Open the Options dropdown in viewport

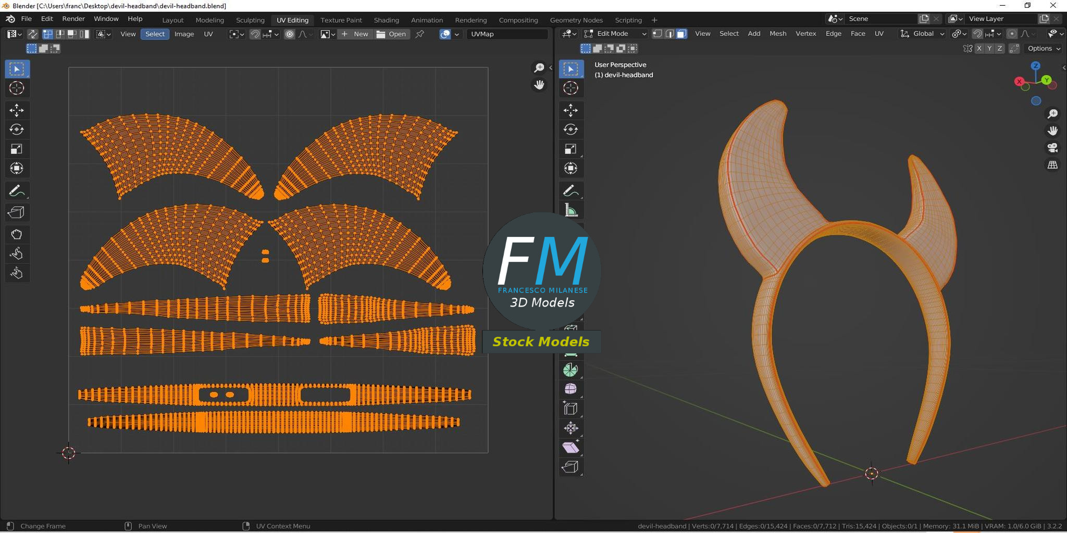click(x=1044, y=48)
